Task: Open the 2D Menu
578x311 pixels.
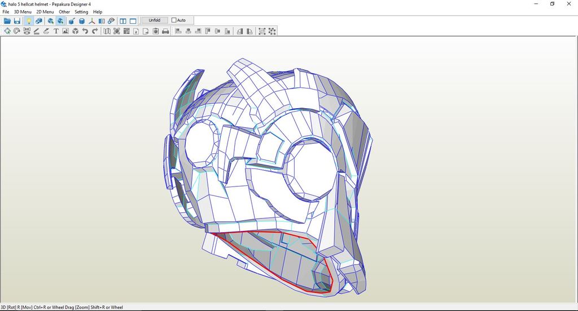Action: click(x=45, y=12)
